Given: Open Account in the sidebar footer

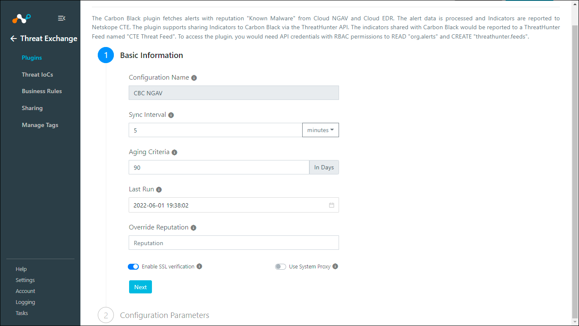Looking at the screenshot, I should pos(25,291).
